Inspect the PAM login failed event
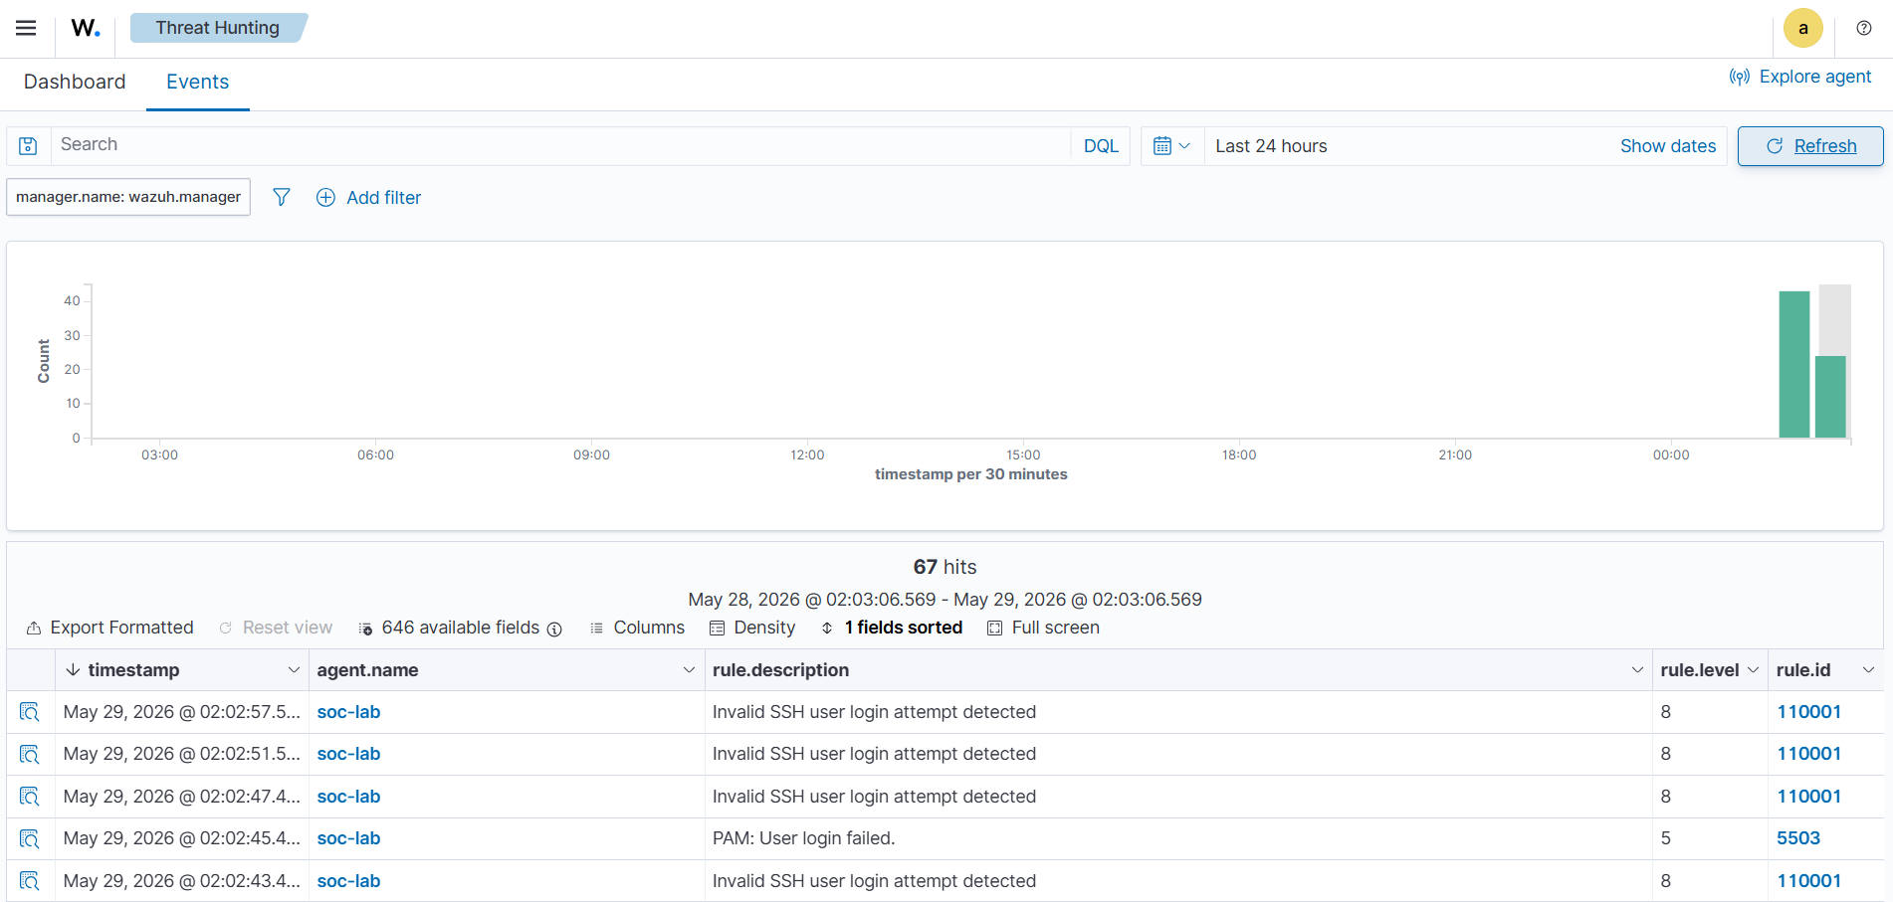 30,838
